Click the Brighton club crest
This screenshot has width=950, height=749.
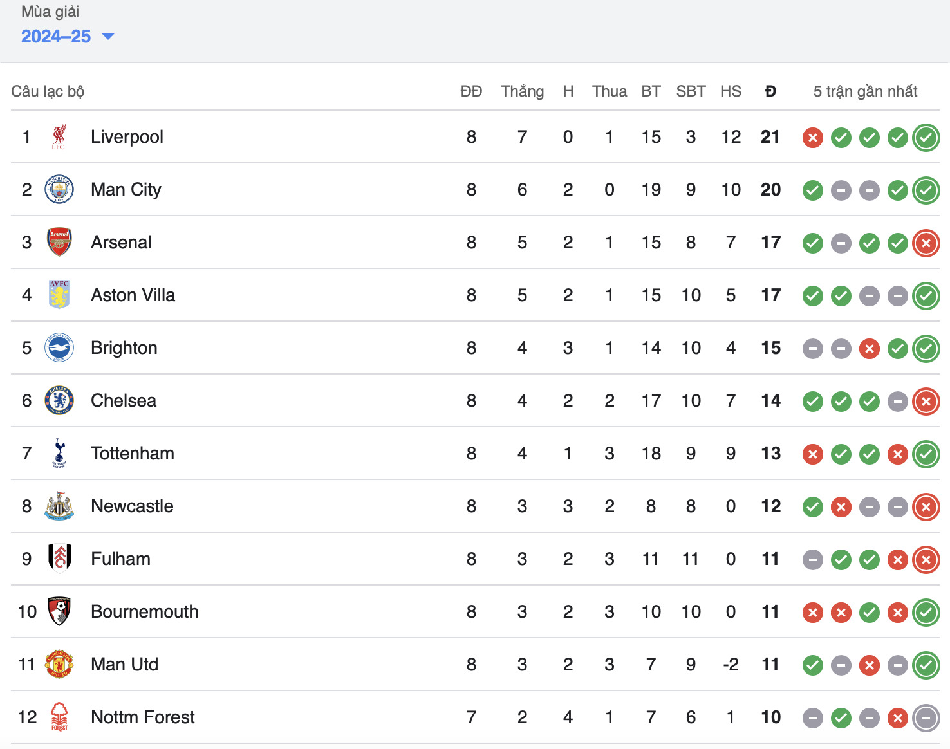[59, 348]
